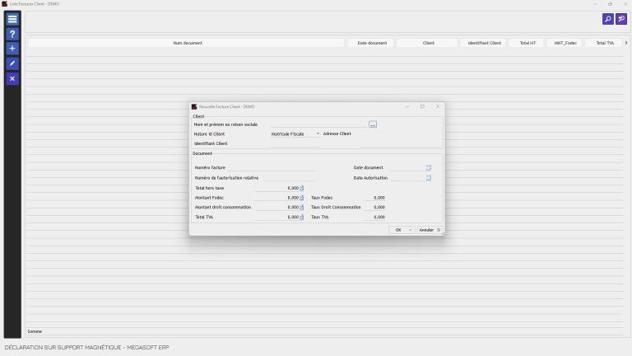
Task: Click the Taux TVA value field
Action: click(374, 218)
